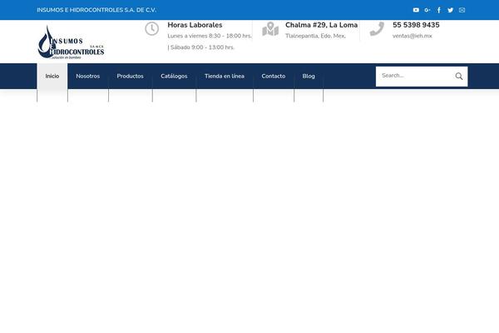The width and height of the screenshot is (499, 333).
Task: Click the search magnifier icon
Action: [x=458, y=76]
